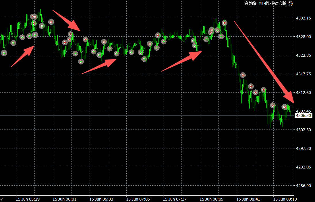Click the 4297.20 price axis label
The width and height of the screenshot is (315, 202).
[303, 148]
